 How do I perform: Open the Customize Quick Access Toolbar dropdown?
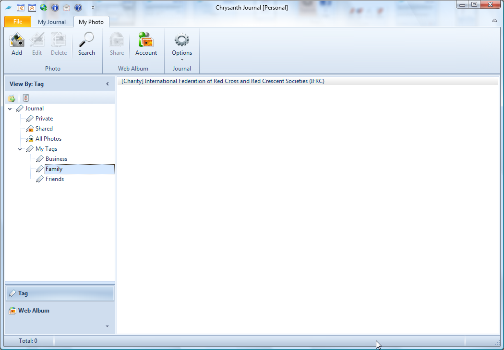click(93, 8)
